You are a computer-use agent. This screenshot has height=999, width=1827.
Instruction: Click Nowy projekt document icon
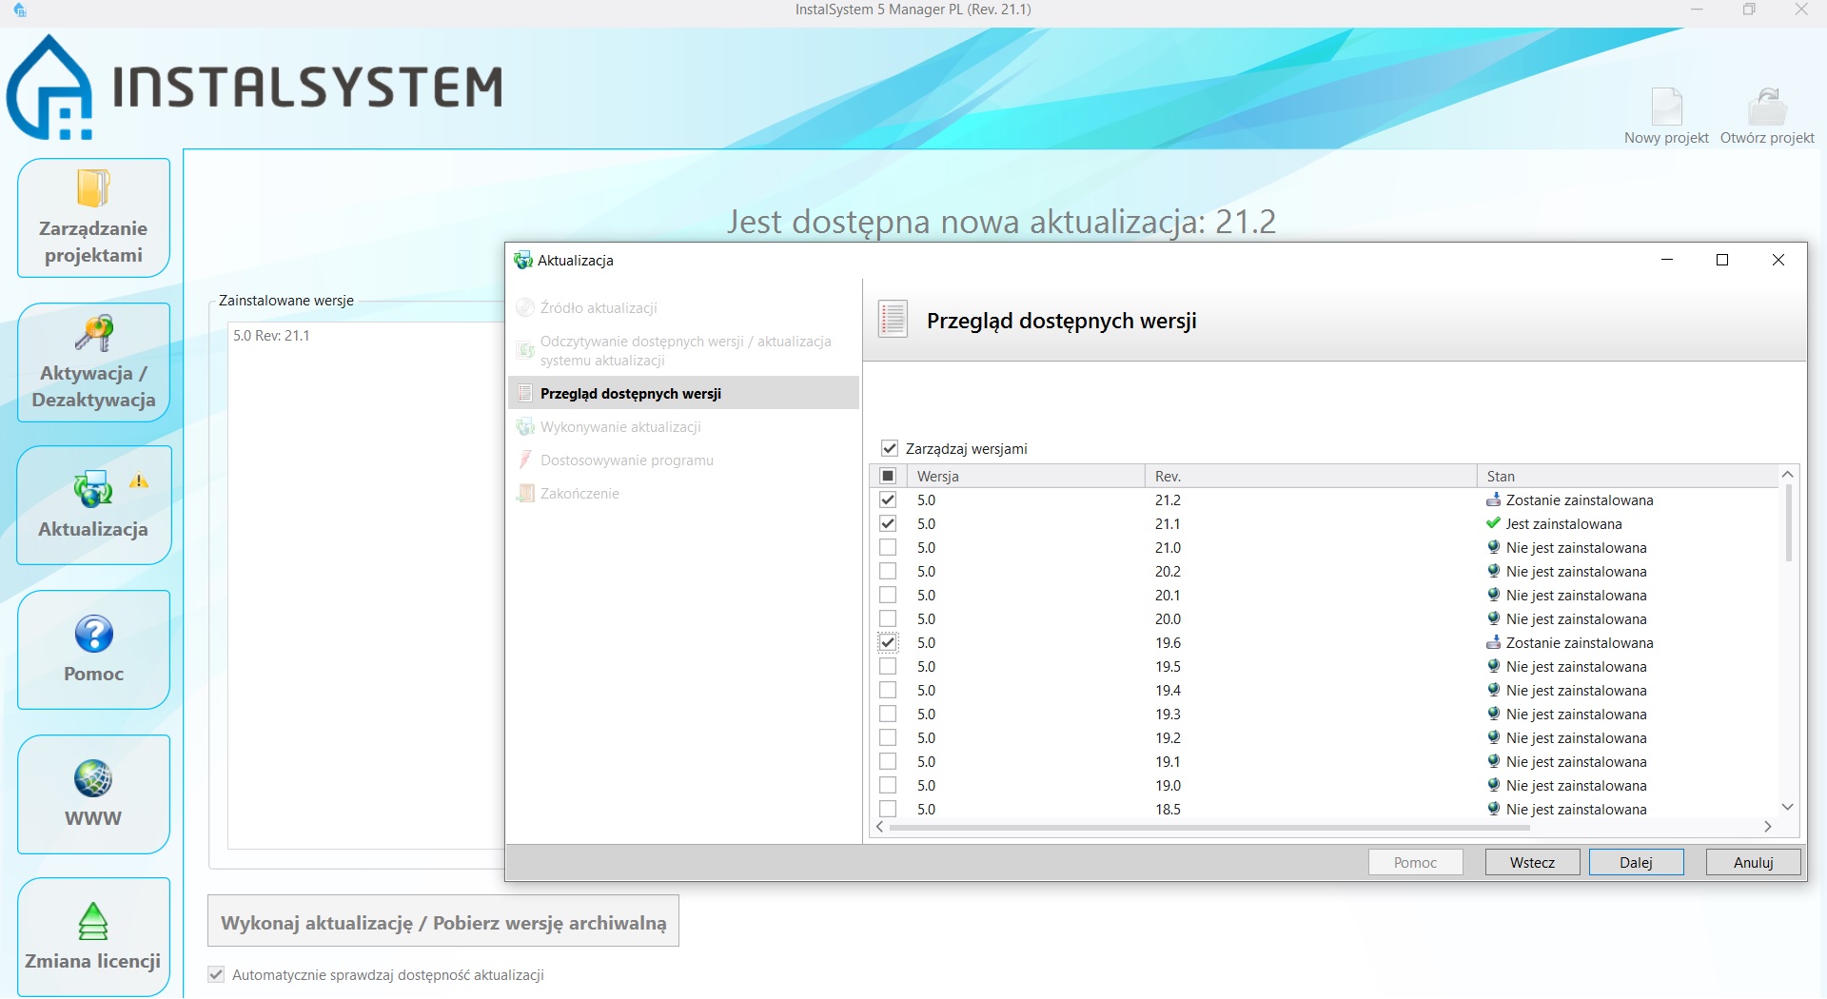point(1666,107)
